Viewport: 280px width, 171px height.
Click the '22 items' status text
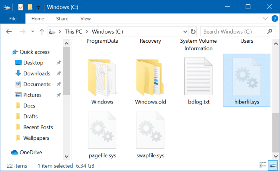[17, 166]
